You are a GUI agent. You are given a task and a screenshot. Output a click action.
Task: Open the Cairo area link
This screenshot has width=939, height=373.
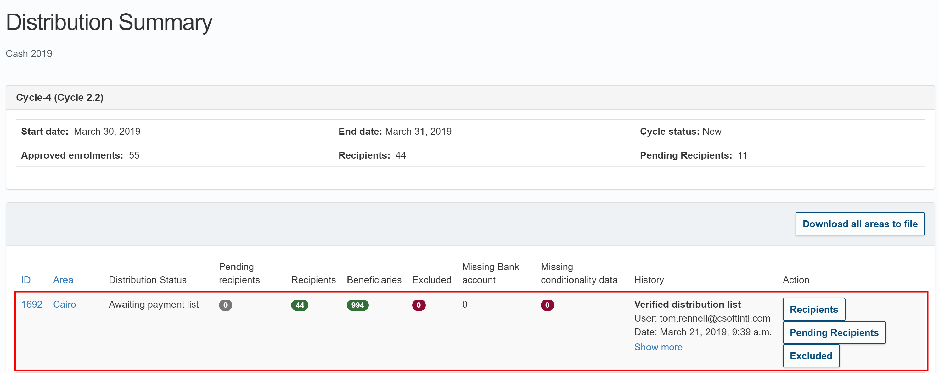[65, 304]
